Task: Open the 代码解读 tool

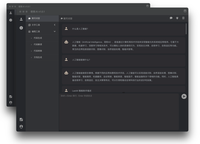Action: click(x=38, y=45)
